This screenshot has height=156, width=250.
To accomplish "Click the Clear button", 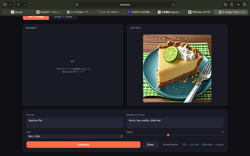I will point(150,145).
